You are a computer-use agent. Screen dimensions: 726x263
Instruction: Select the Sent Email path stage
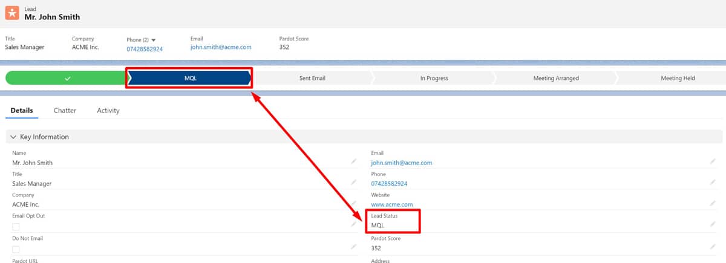point(312,78)
